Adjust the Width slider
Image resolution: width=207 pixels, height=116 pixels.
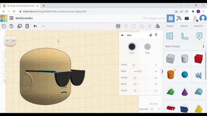135,84
